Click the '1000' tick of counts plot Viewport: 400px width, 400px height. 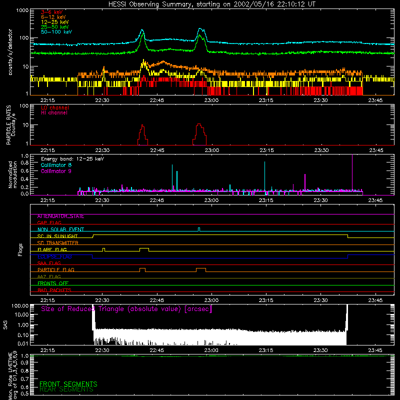22,10
